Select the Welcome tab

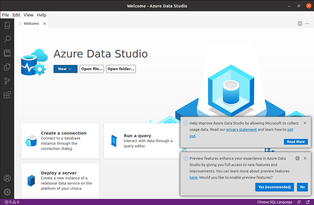(x=31, y=24)
